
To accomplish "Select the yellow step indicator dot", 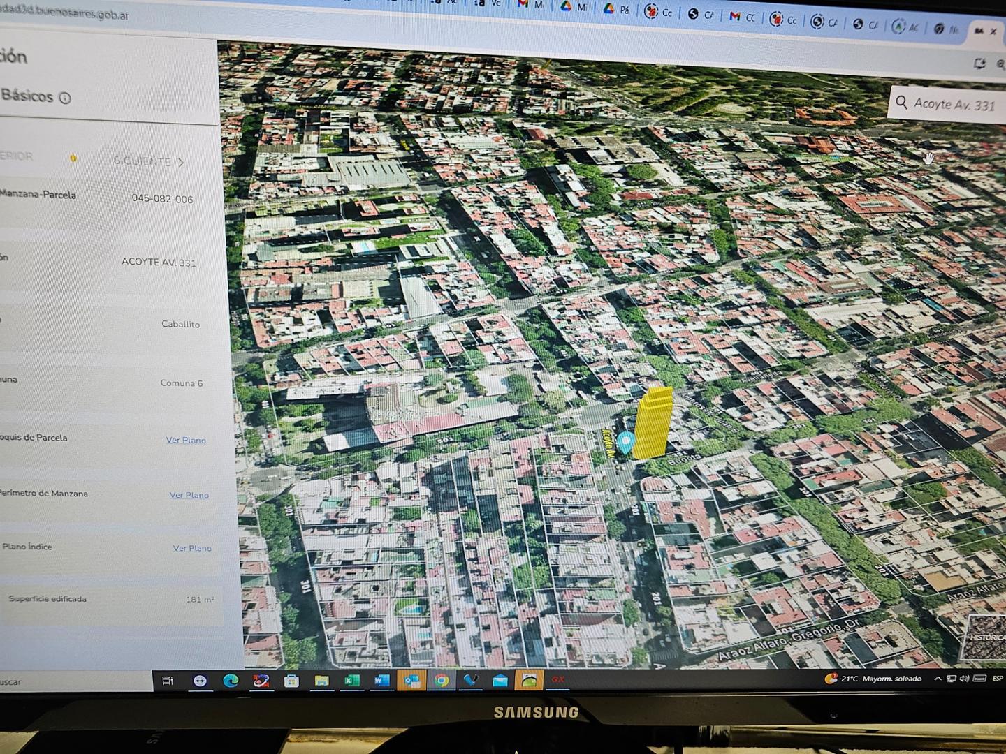I will [x=73, y=158].
